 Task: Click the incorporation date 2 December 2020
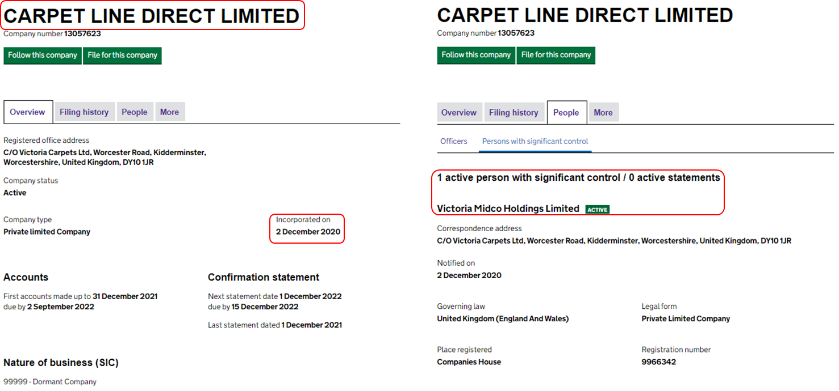[308, 232]
